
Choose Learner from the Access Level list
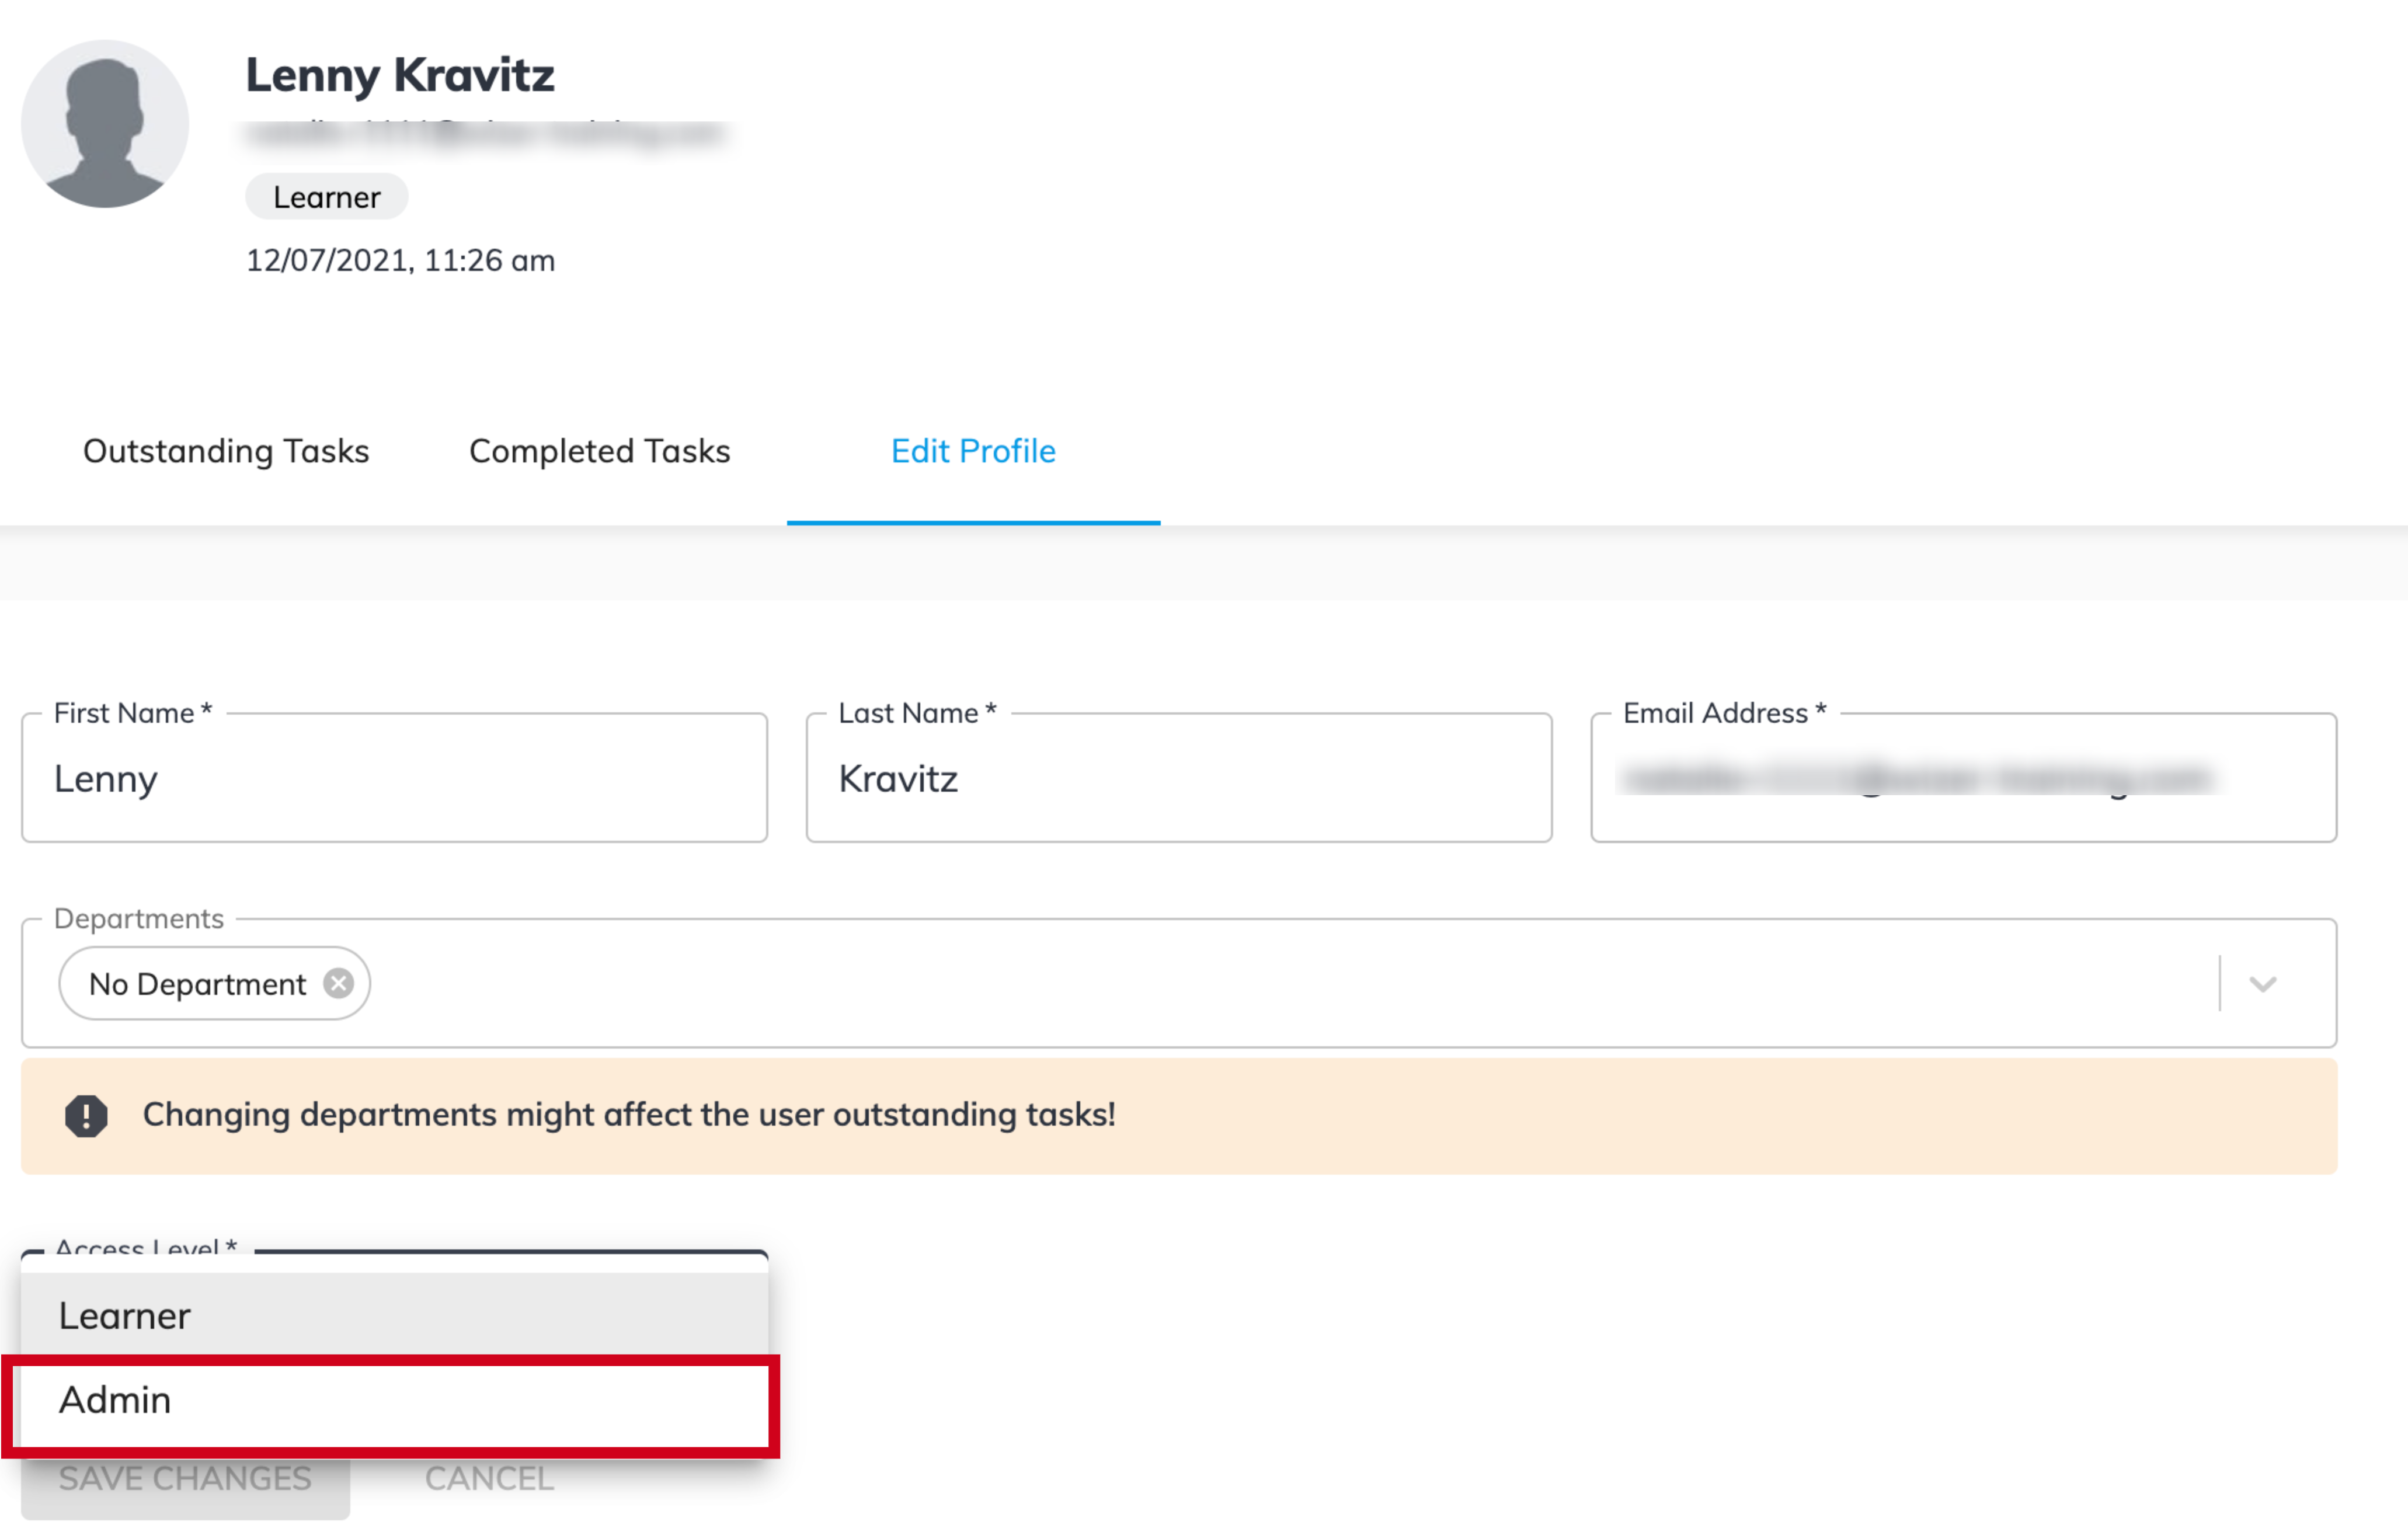(x=395, y=1315)
